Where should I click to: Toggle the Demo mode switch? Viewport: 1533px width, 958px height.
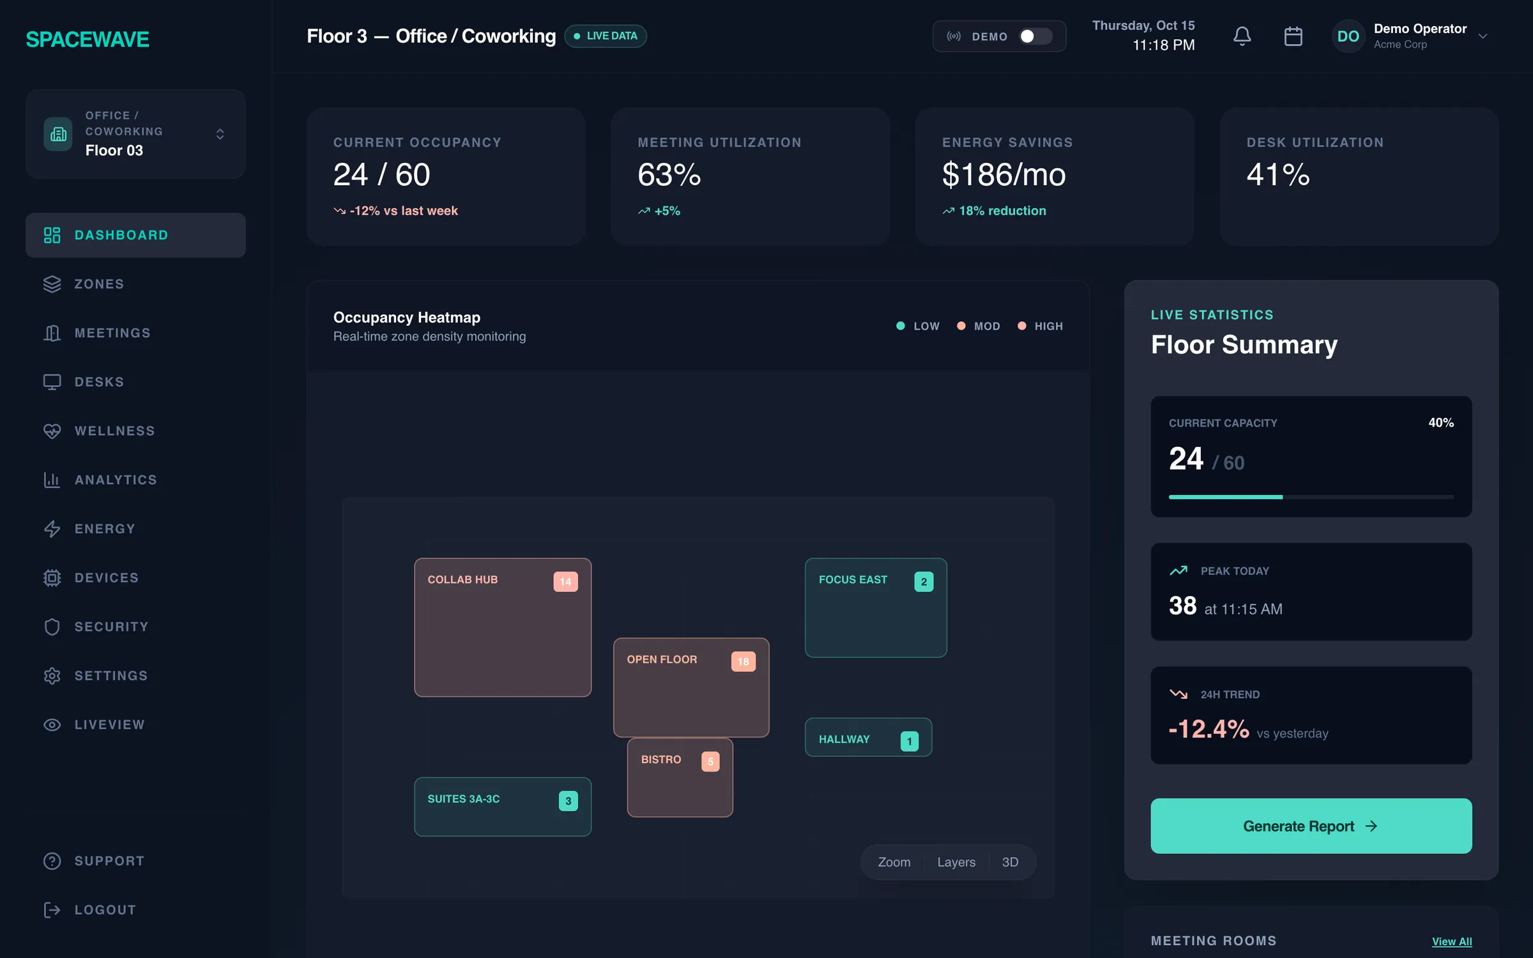[1035, 36]
